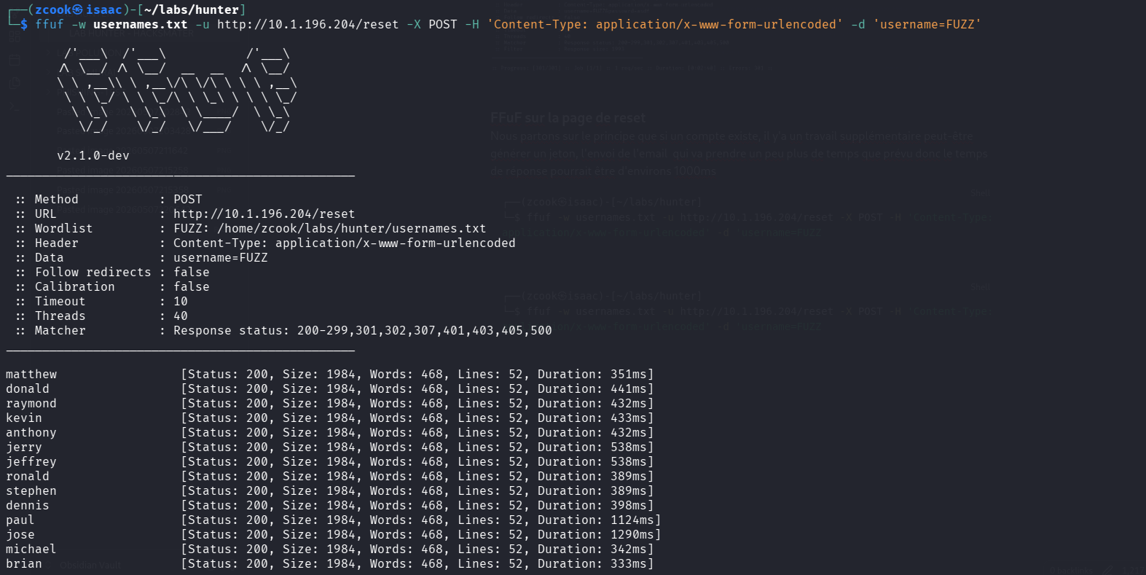
Task: Click the 'kevin' username result
Action: [x=24, y=418]
